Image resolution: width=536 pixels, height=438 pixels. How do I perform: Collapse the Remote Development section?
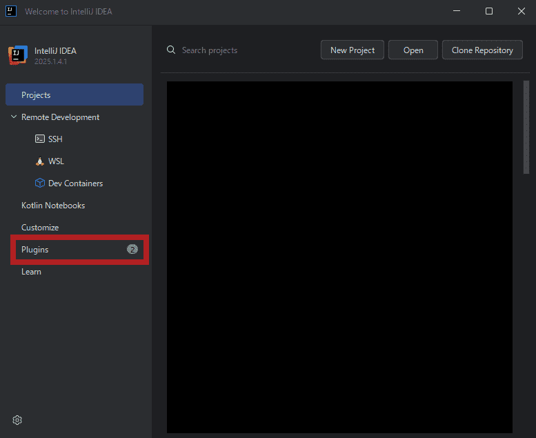14,117
